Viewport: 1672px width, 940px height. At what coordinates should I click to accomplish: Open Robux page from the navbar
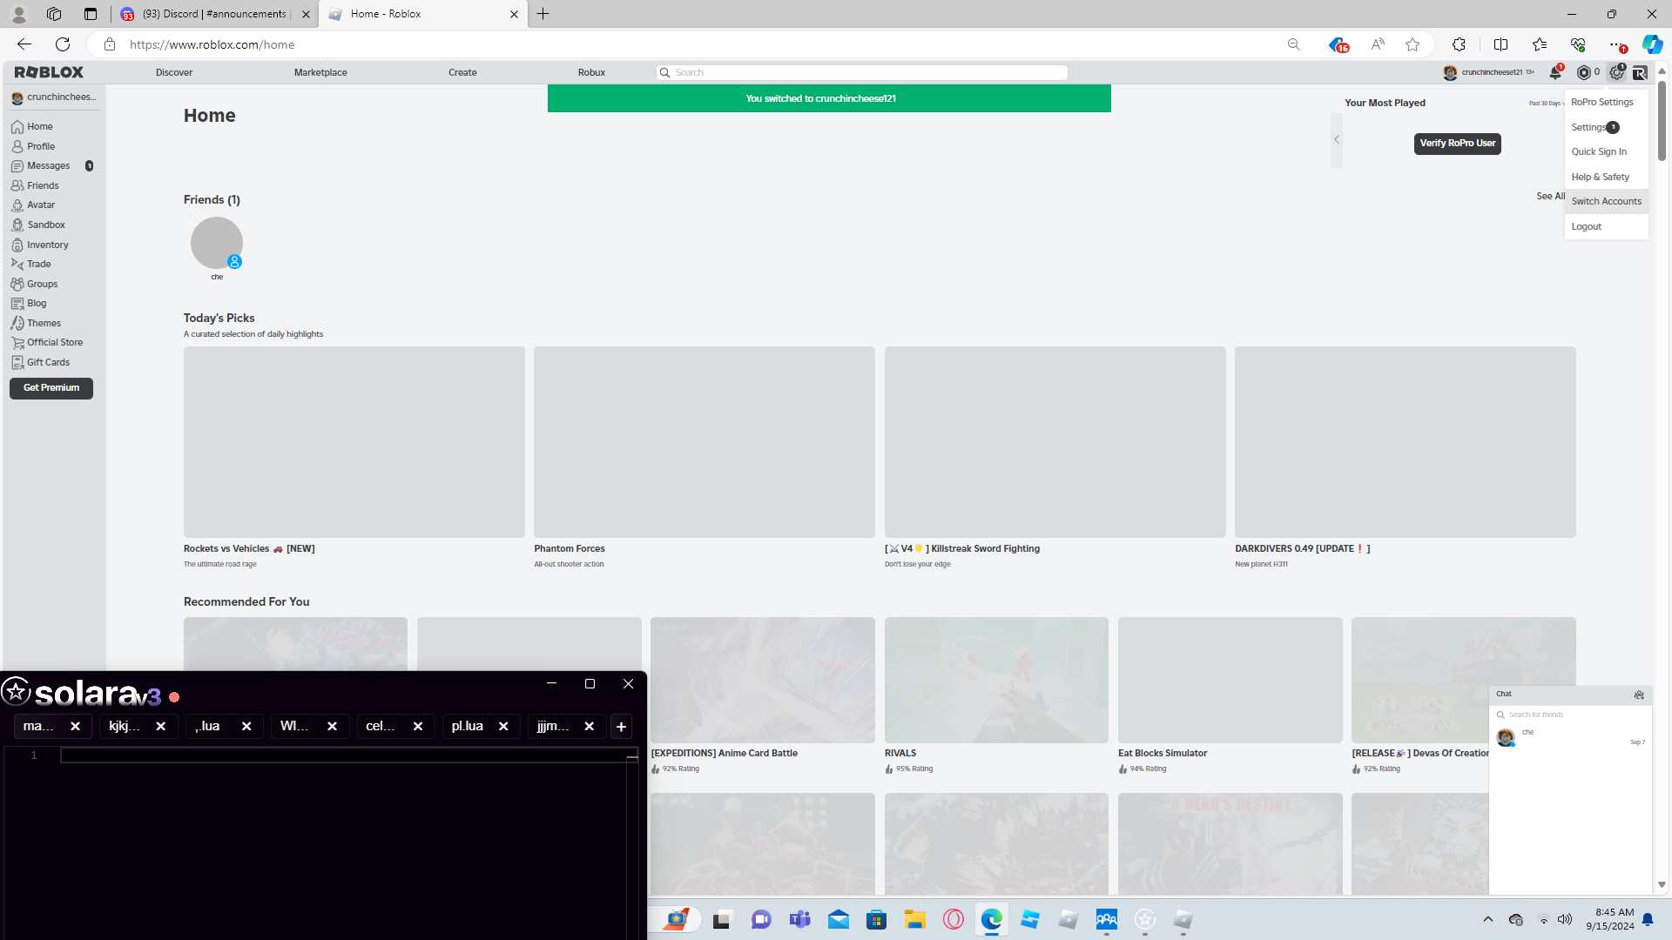coord(591,72)
